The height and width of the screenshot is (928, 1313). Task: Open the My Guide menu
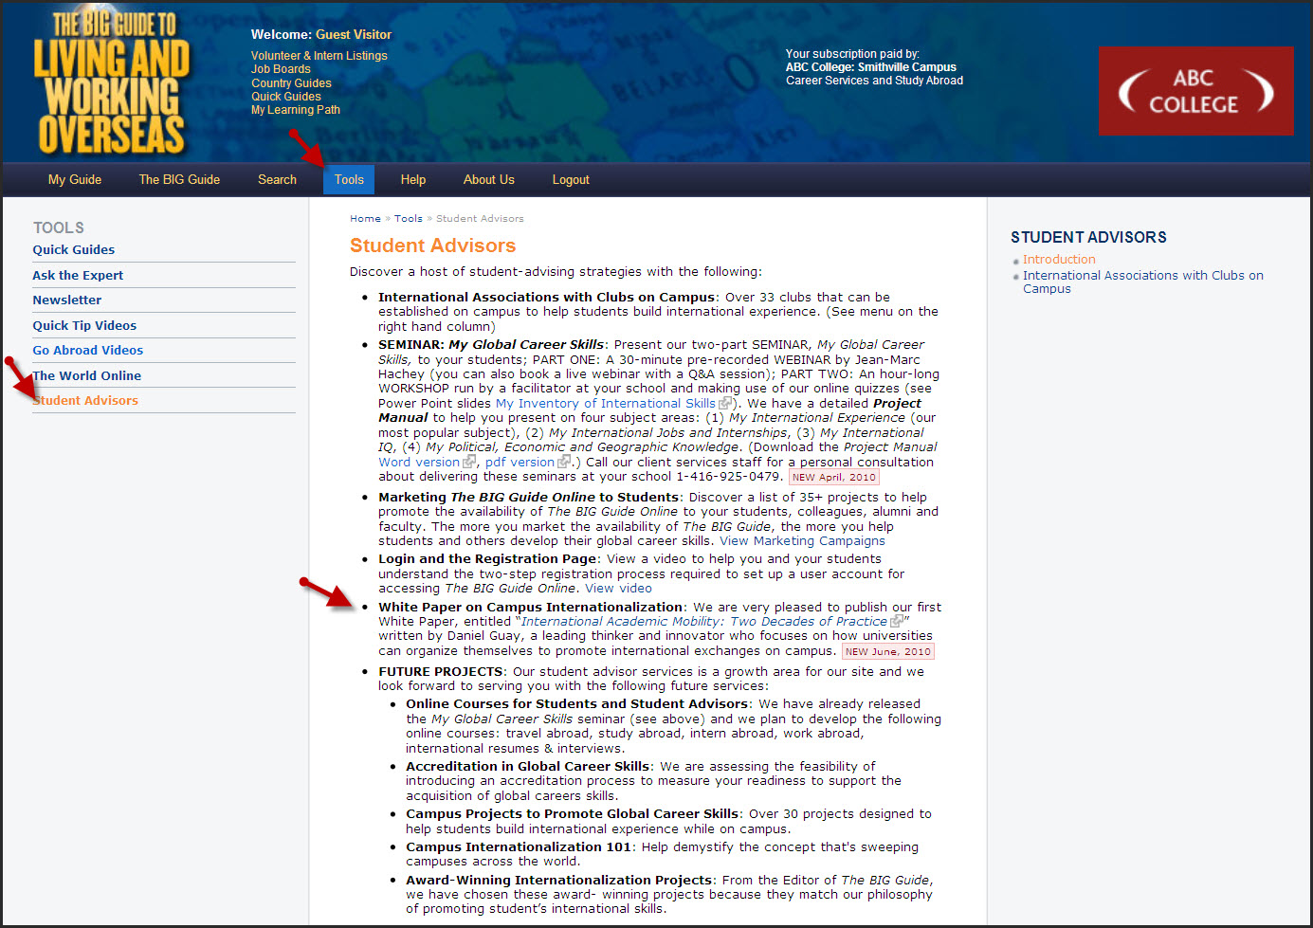tap(75, 180)
